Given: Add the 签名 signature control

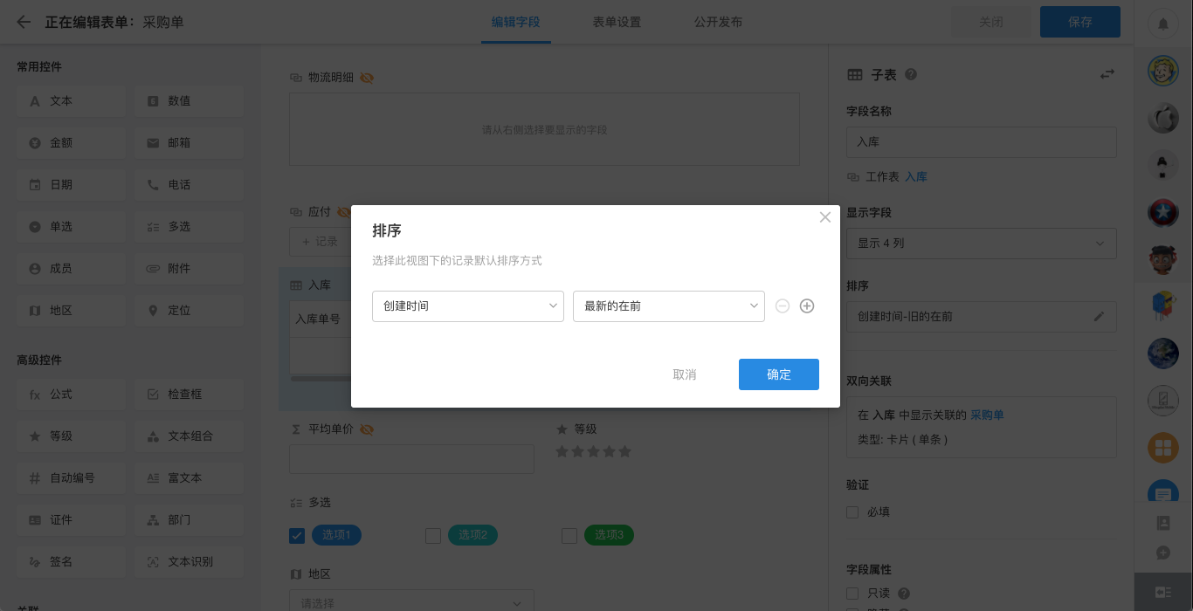Looking at the screenshot, I should 71,562.
